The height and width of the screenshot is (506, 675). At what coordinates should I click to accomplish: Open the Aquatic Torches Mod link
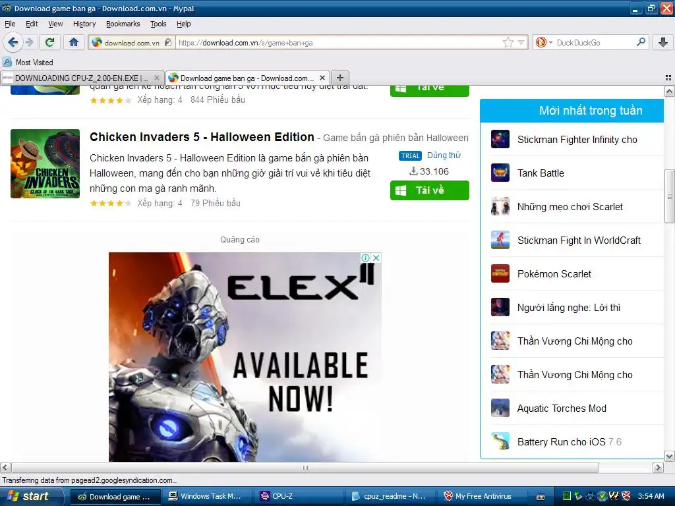tap(562, 408)
